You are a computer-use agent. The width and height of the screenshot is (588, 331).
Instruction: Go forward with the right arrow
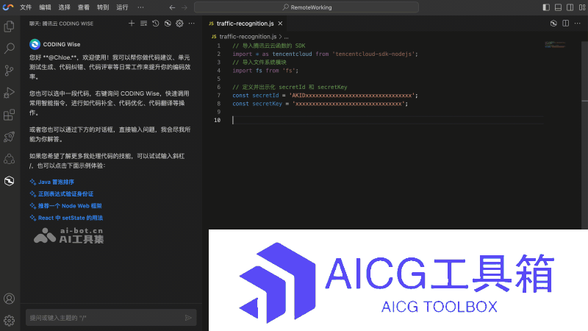click(x=184, y=7)
